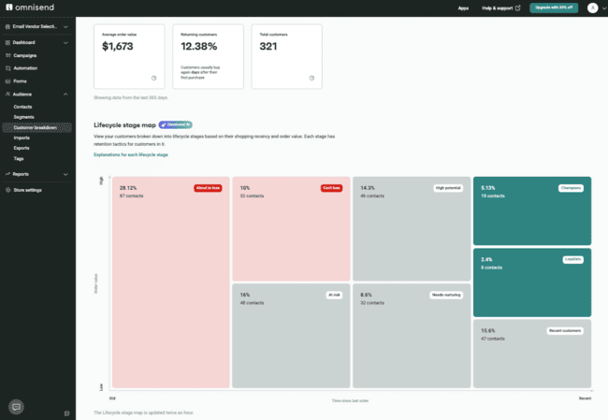Click the At risk tag

tap(334, 296)
